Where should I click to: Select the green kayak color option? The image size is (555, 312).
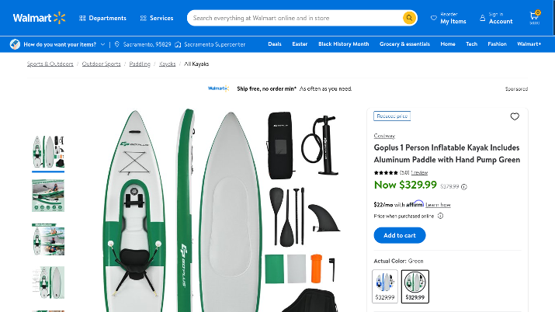click(x=415, y=286)
